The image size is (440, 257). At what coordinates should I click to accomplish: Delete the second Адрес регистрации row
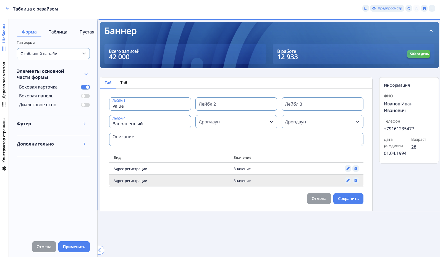[x=356, y=180]
